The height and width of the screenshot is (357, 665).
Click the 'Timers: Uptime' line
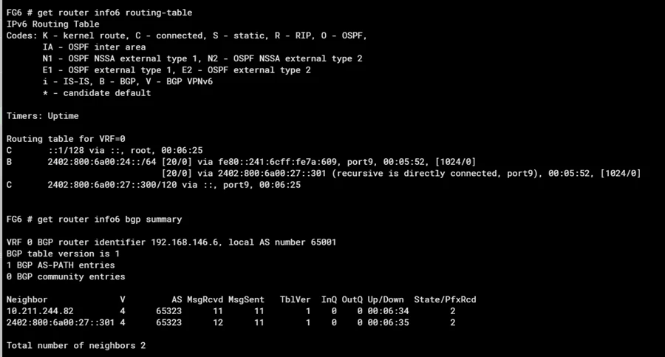click(x=42, y=116)
